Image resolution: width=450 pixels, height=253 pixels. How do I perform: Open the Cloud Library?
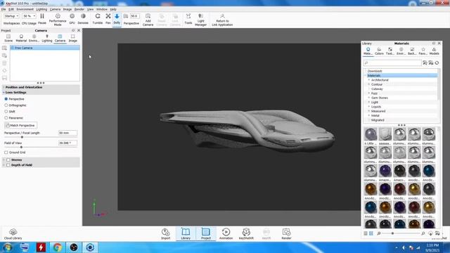pos(13,234)
